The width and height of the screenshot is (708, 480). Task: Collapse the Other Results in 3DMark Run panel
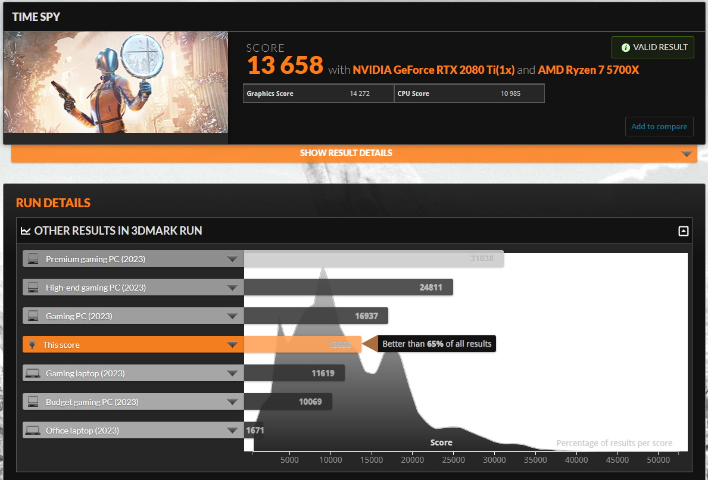click(x=683, y=231)
